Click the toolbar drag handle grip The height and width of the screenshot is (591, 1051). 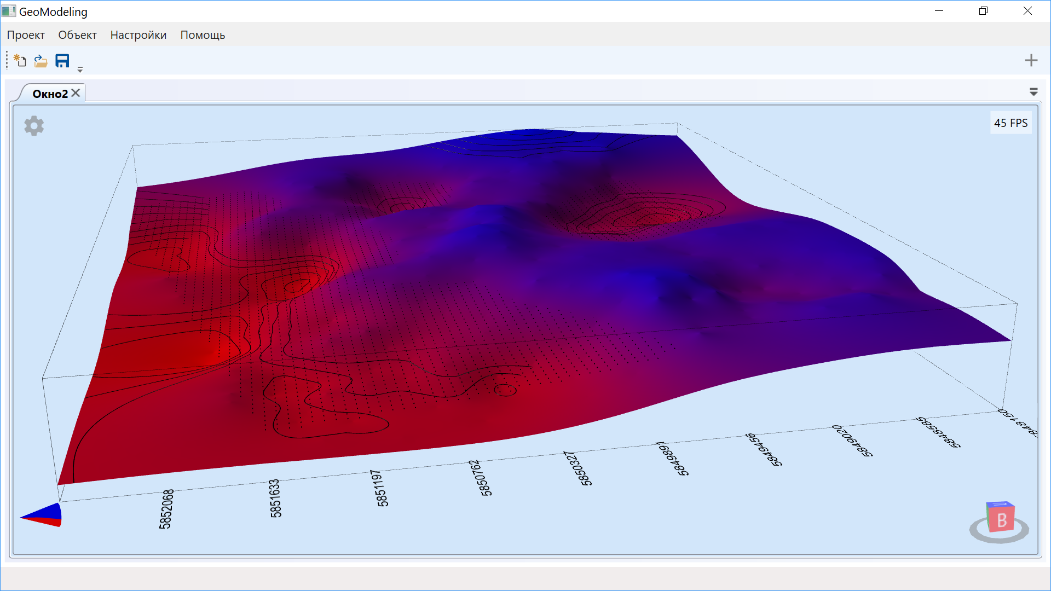(7, 60)
